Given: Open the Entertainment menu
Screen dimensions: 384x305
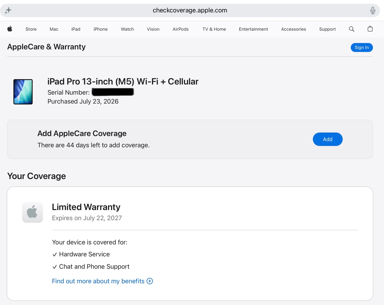Looking at the screenshot, I should [x=253, y=29].
